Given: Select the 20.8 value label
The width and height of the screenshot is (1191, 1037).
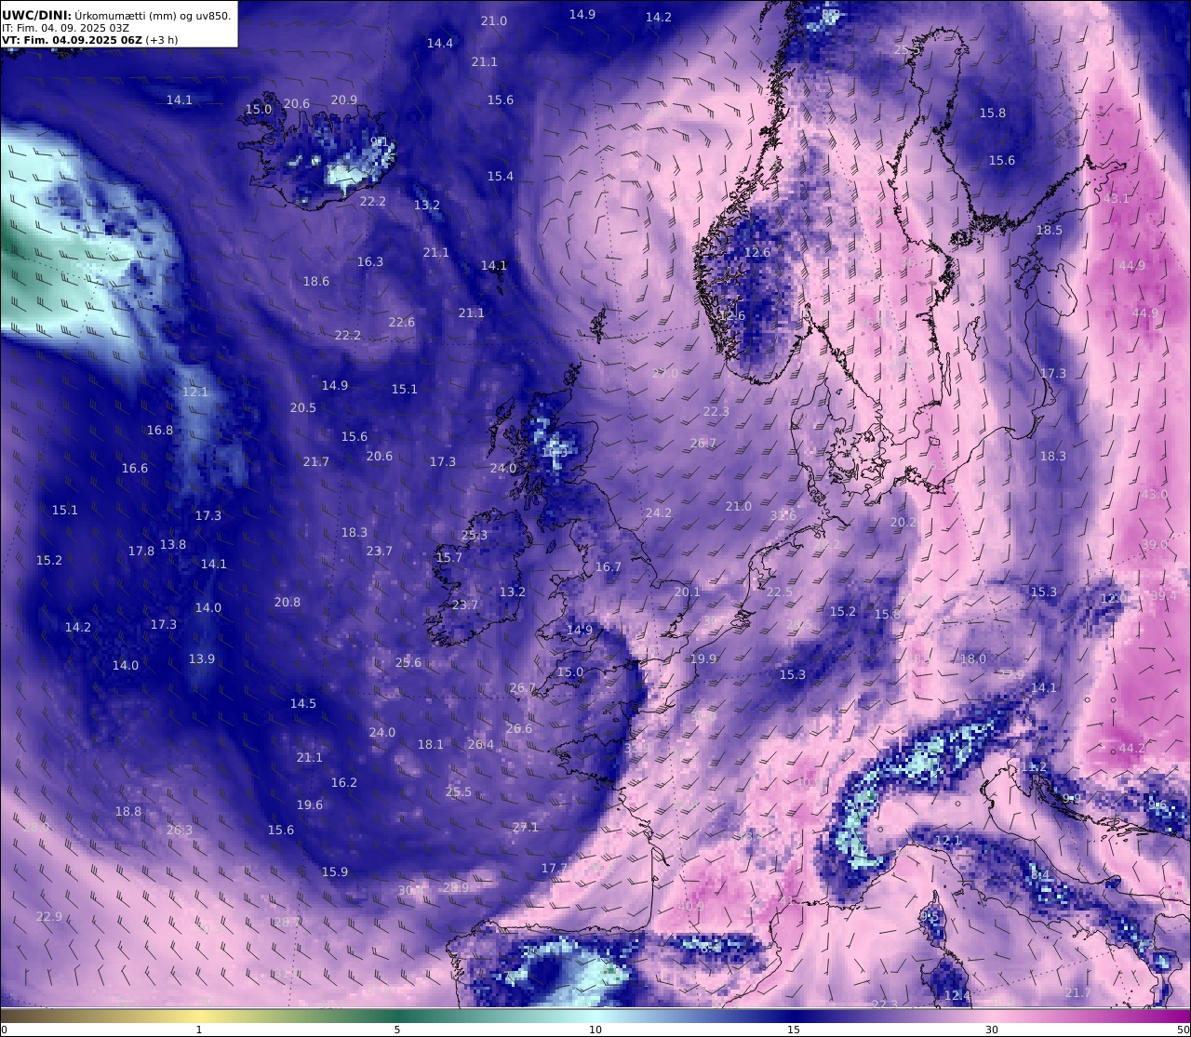Looking at the screenshot, I should (x=288, y=603).
